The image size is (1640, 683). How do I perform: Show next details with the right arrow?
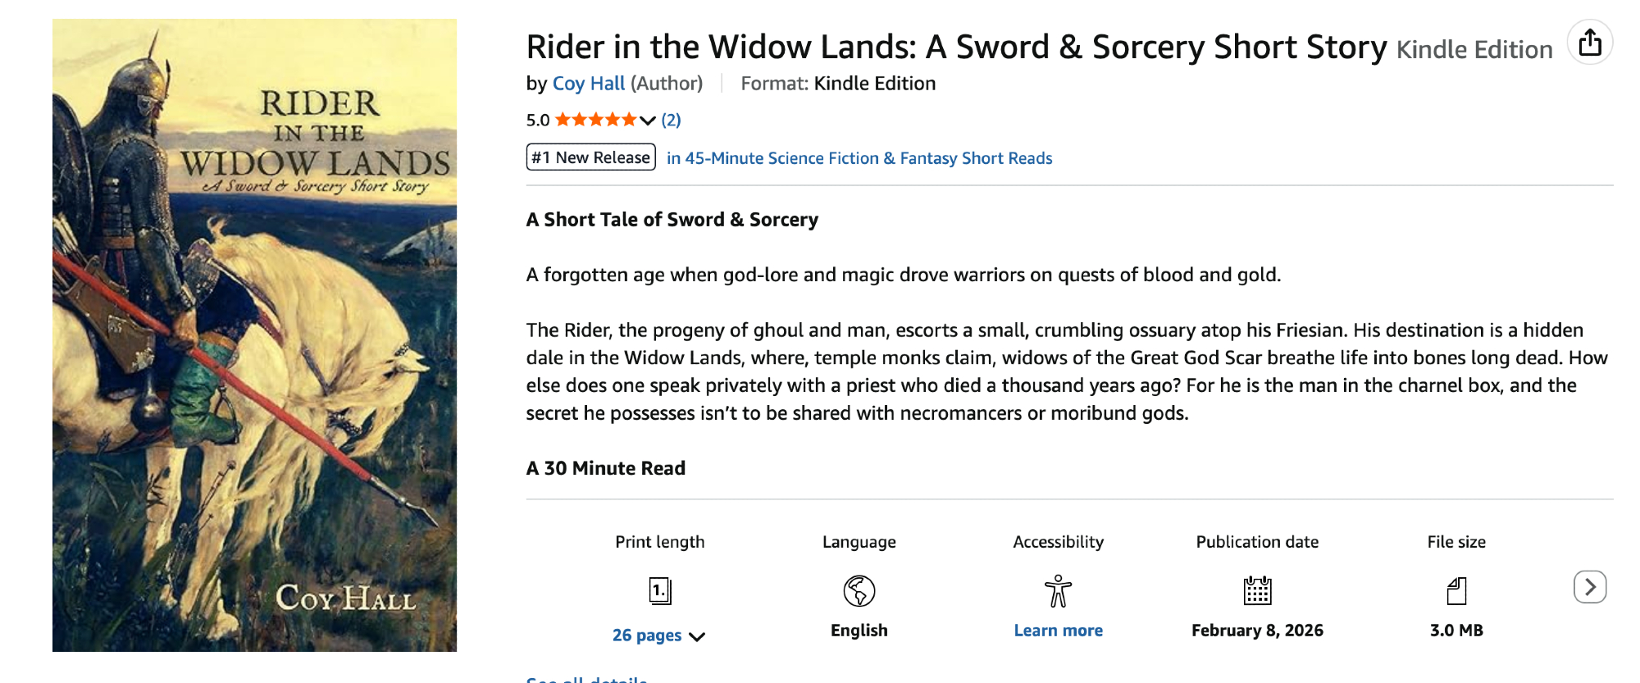coord(1590,587)
